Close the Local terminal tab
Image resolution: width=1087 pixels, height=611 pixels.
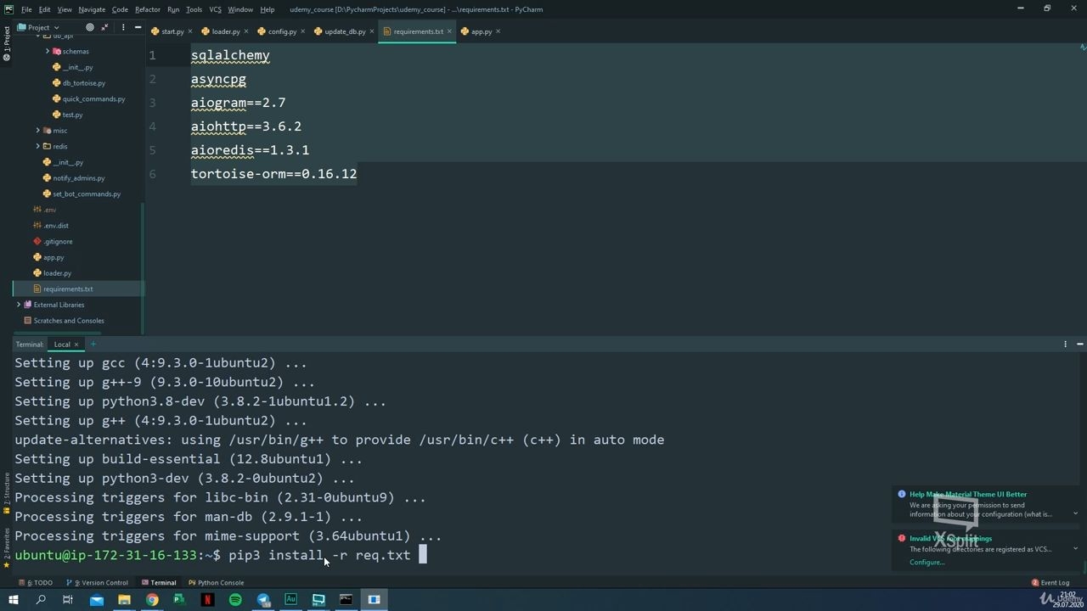[76, 345]
